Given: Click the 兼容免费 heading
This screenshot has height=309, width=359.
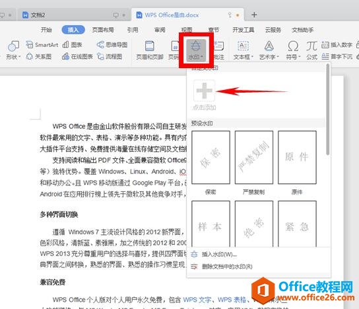Looking at the screenshot, I should (x=53, y=282).
